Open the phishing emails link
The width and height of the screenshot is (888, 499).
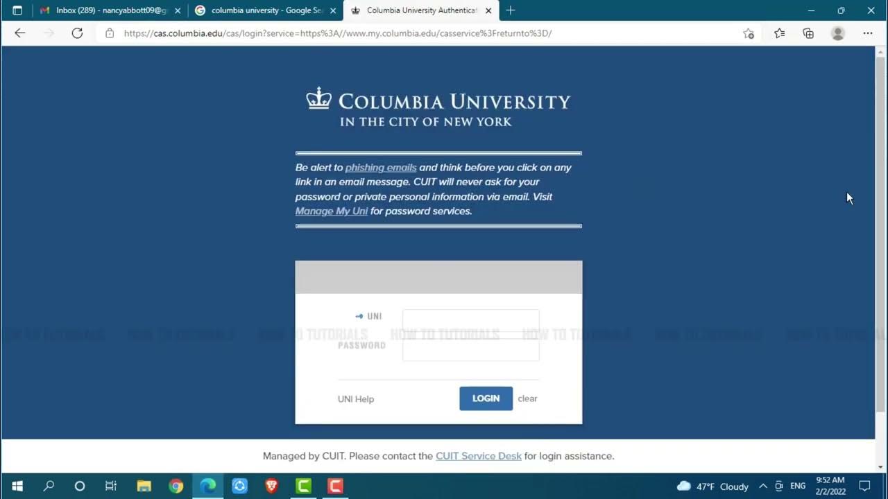pyautogui.click(x=381, y=168)
